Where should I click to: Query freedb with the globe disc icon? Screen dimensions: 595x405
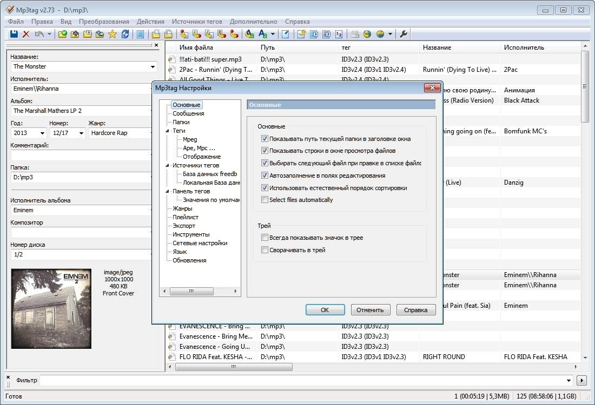367,34
